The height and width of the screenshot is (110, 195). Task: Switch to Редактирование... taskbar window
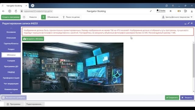point(34,104)
